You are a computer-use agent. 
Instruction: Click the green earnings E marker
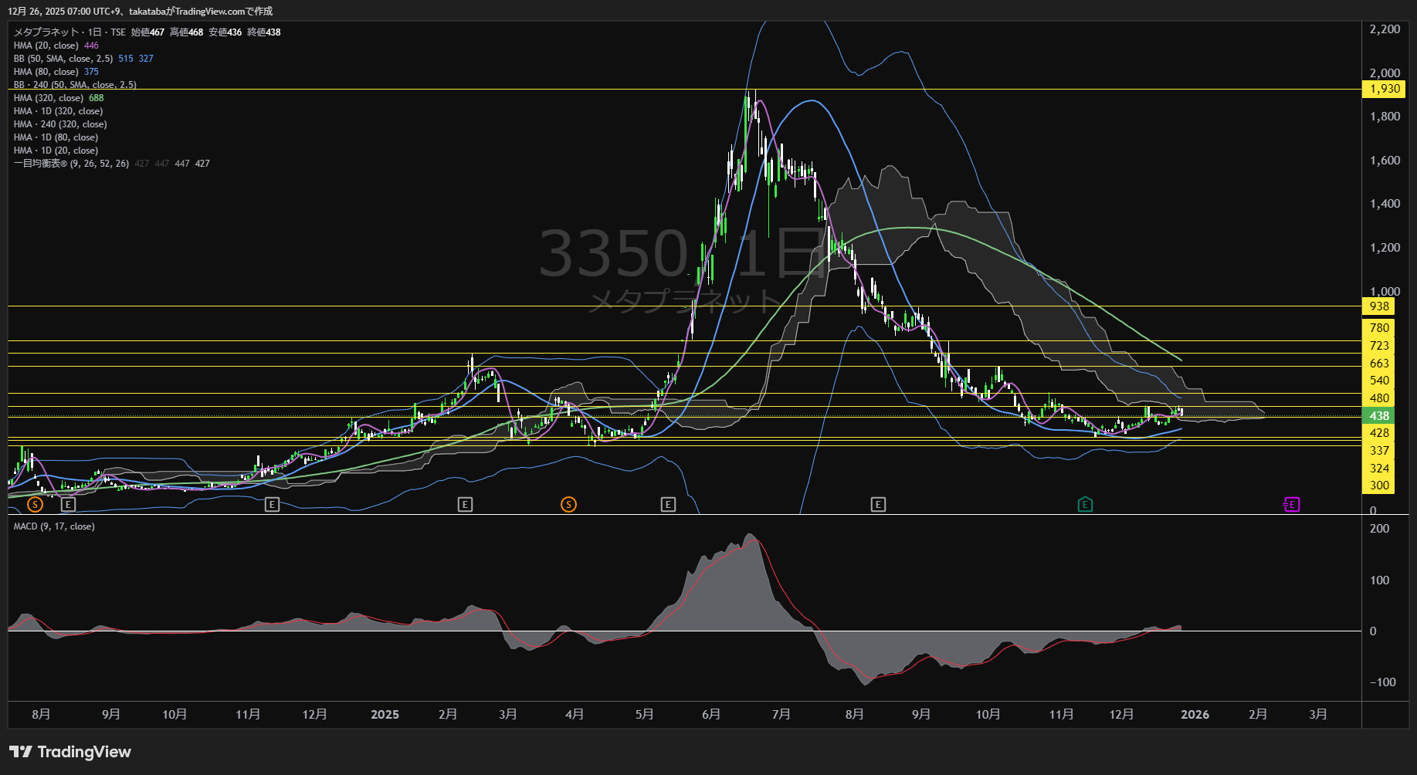coord(1085,505)
